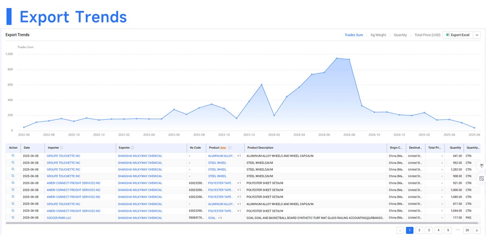Click the 95069176 Hs Code cell
Viewport: 486px width, 238px height.
(x=196, y=218)
